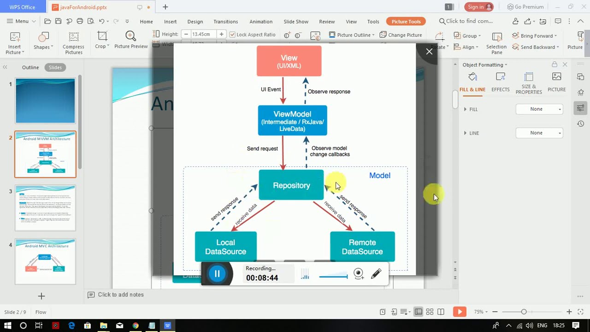Increase picture height with plus button
The width and height of the screenshot is (590, 332).
tap(221, 34)
